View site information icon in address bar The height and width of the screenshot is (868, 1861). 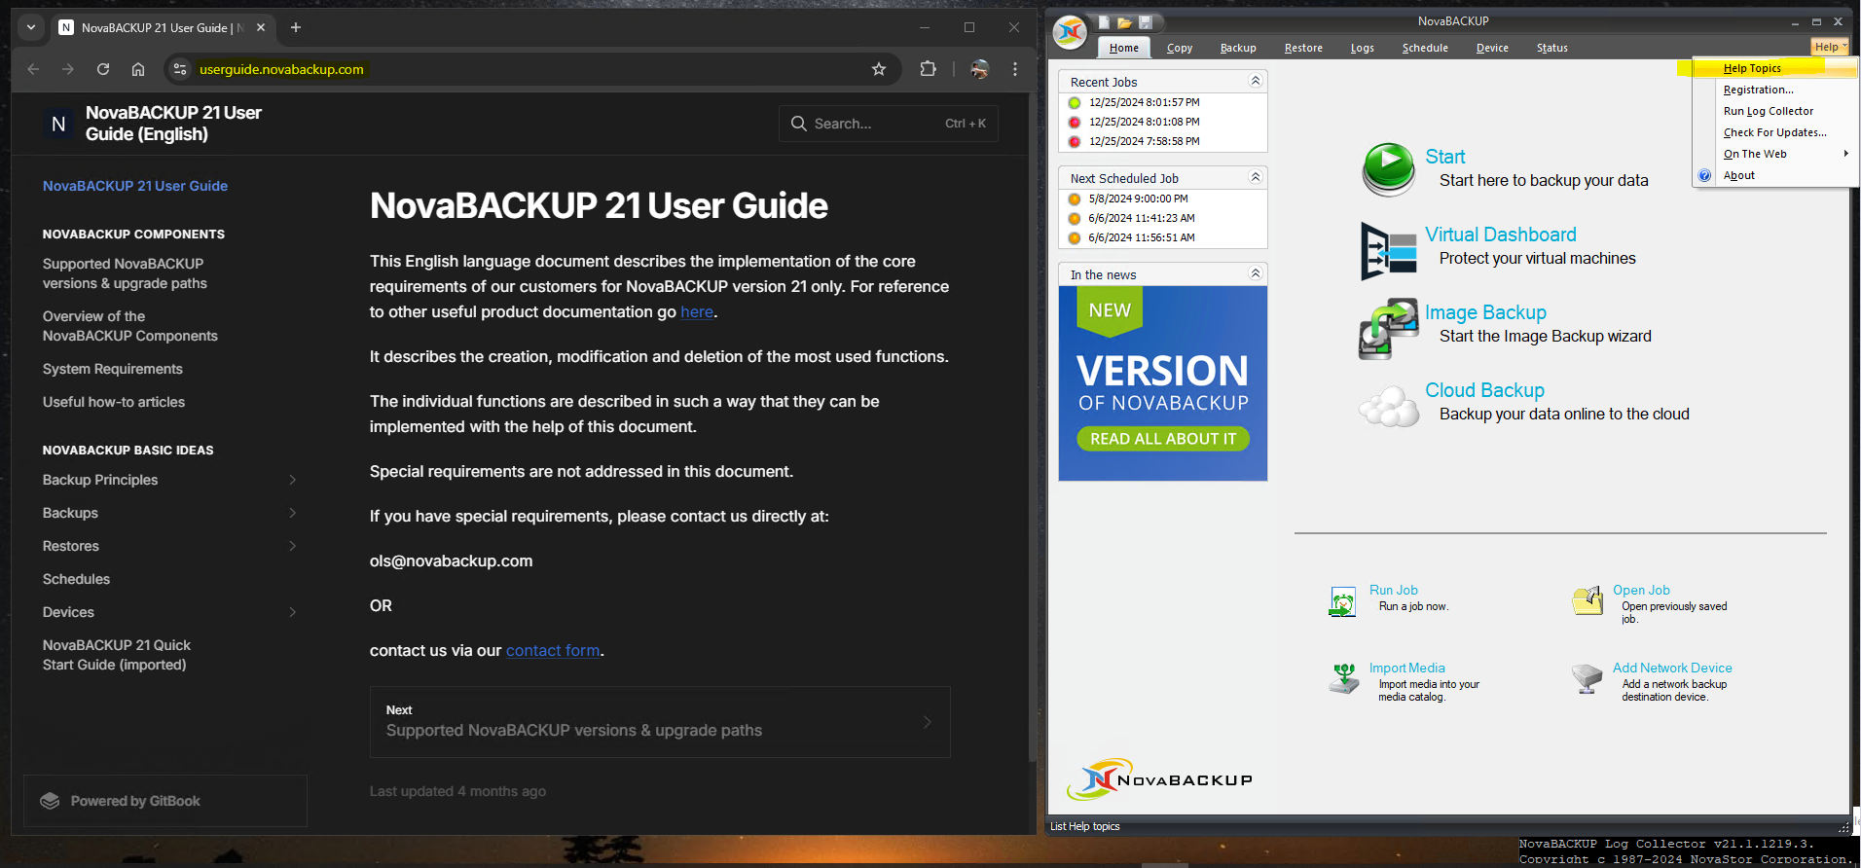tap(180, 69)
